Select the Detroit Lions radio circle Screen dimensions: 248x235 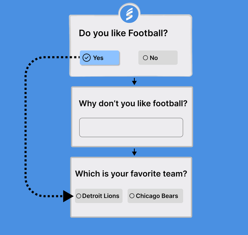point(79,196)
